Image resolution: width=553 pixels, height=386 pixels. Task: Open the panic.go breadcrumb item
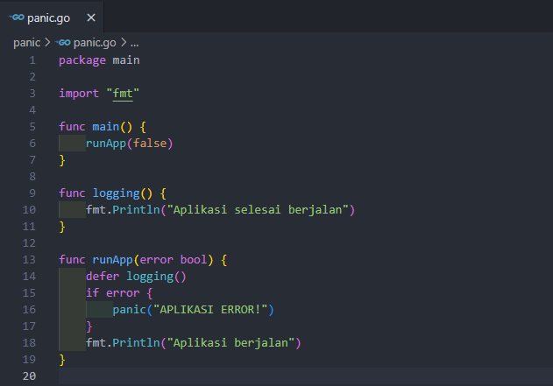pos(95,43)
